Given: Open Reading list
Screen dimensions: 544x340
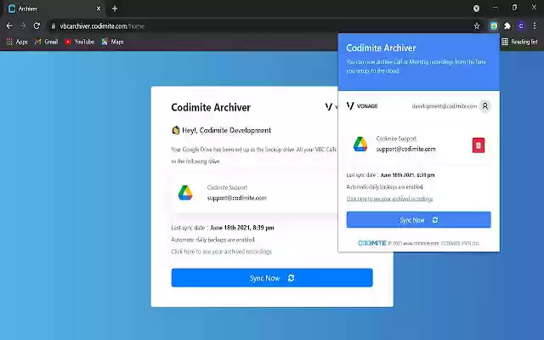Looking at the screenshot, I should point(519,42).
